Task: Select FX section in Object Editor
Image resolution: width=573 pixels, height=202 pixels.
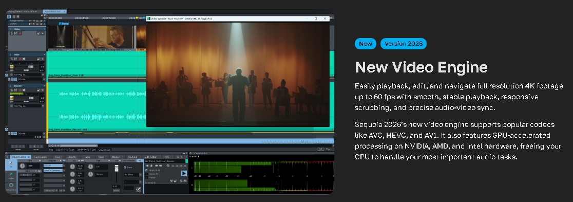Action: (x=11, y=164)
